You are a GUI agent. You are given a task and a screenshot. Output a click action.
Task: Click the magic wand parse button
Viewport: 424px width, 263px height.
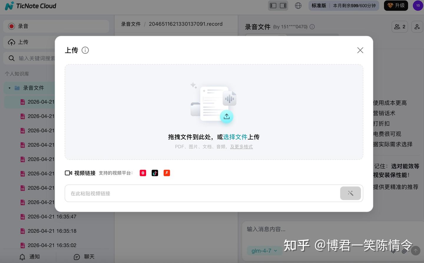click(x=350, y=193)
